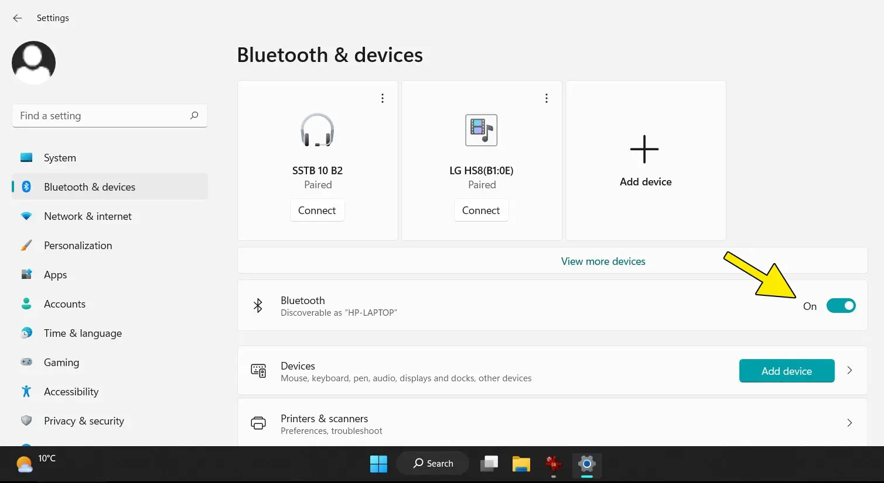Click the Find a setting search box
Screen dimensions: 884x483
tap(103, 116)
